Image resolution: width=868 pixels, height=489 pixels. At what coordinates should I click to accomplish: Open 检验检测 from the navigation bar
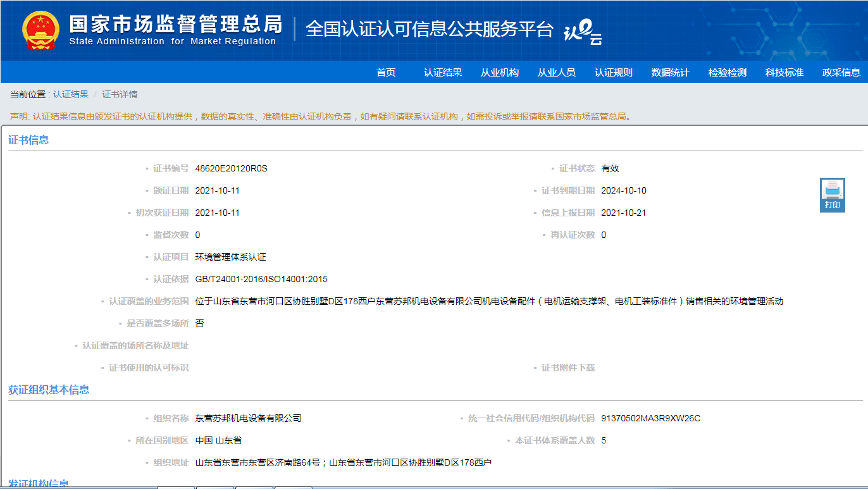point(728,72)
